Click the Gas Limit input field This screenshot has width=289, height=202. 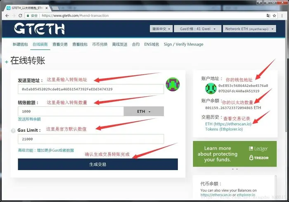(91, 139)
